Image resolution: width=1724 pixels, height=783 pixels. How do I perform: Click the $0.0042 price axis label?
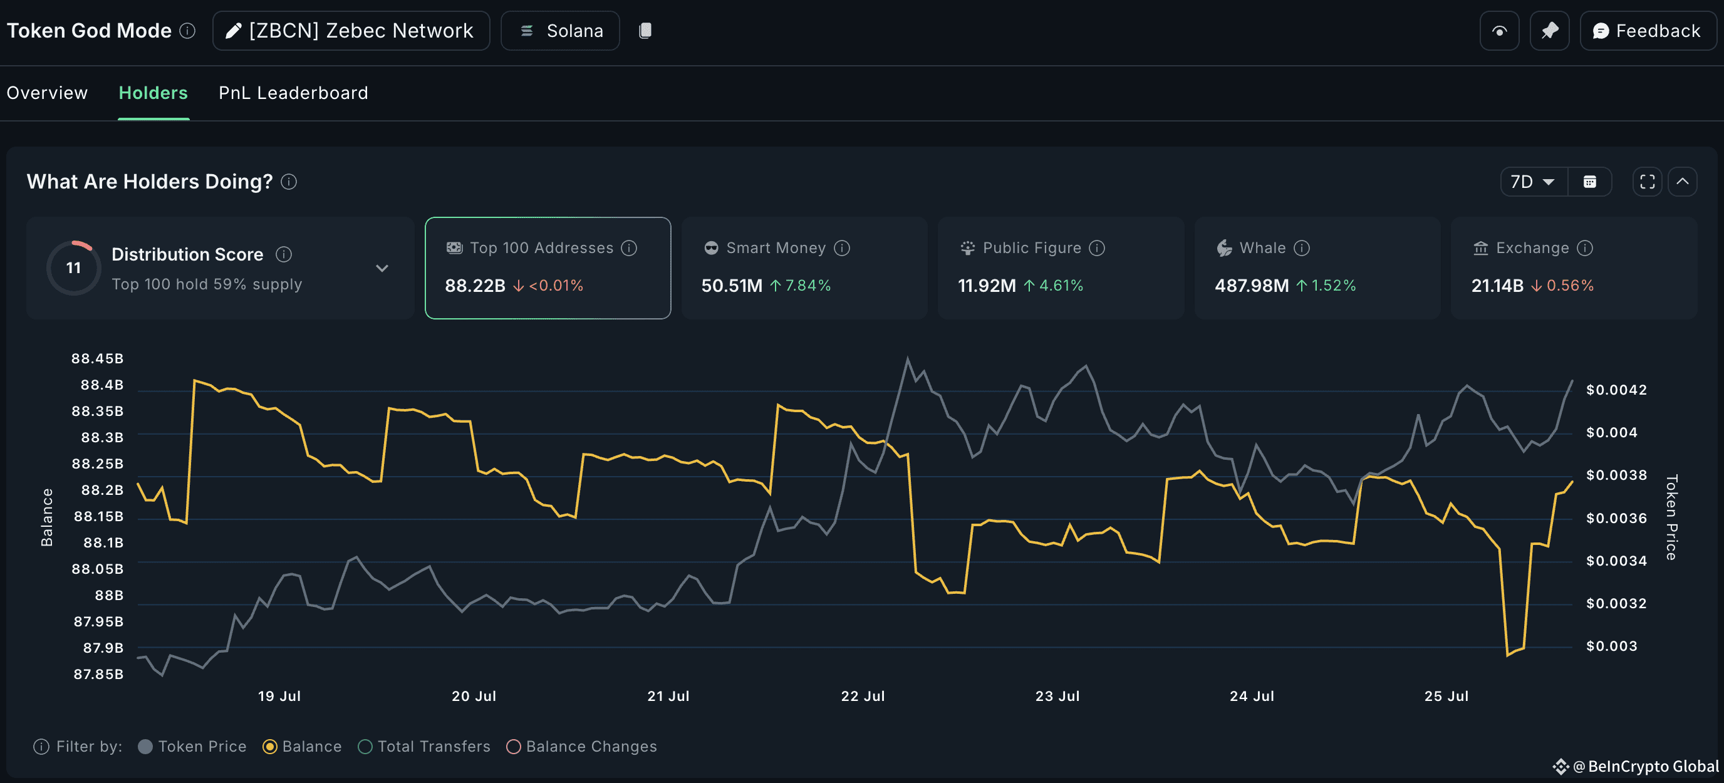click(x=1616, y=390)
